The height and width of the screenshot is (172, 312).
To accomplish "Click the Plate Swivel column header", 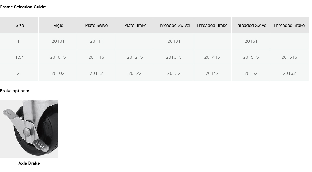I will point(97,25).
